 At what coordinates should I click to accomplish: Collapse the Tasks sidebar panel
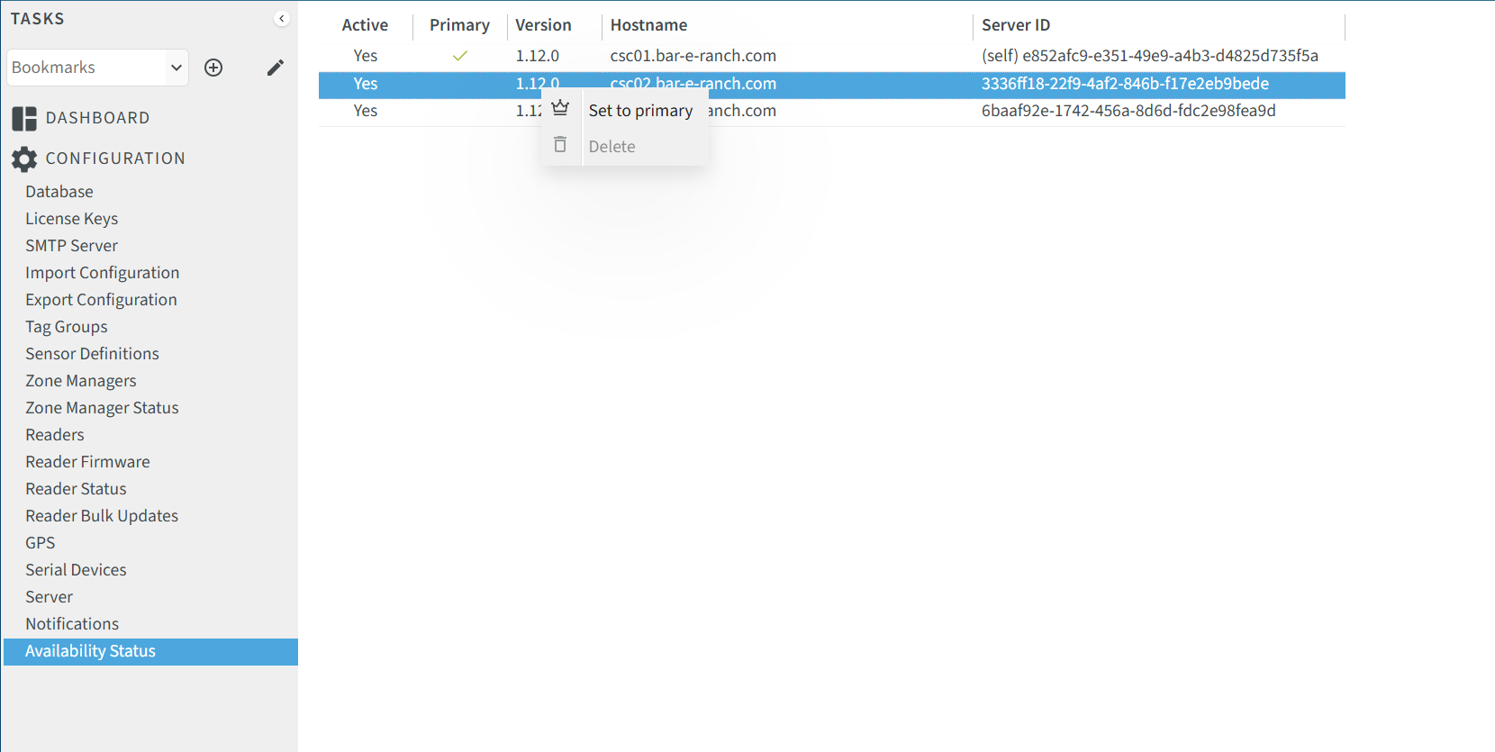(x=281, y=19)
